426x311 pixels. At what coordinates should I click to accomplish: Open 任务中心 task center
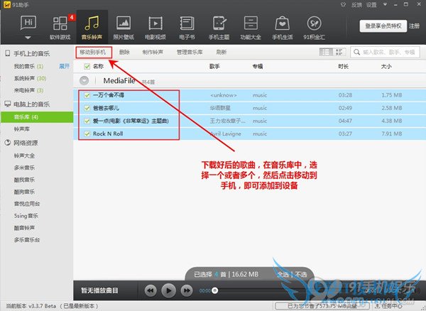click(x=389, y=306)
